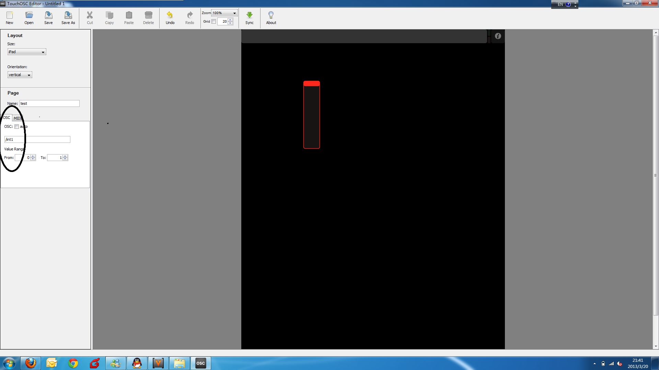Select the red fader control on canvas
Image resolution: width=659 pixels, height=370 pixels.
coord(311,115)
